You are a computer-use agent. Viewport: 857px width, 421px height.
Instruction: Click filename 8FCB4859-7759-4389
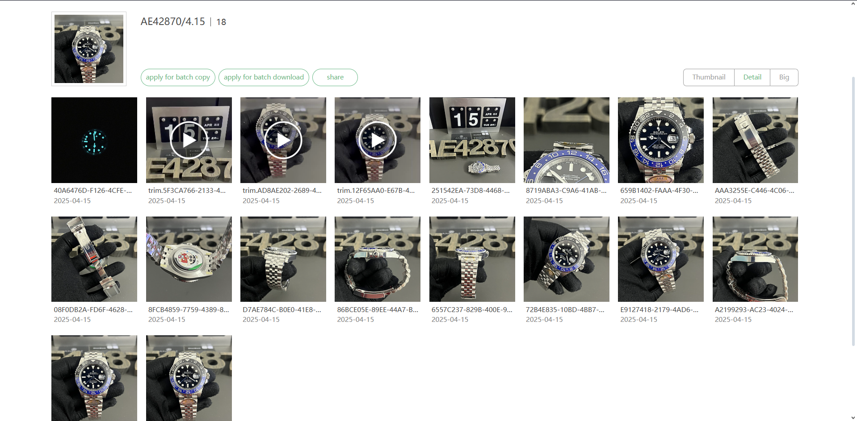tap(189, 309)
